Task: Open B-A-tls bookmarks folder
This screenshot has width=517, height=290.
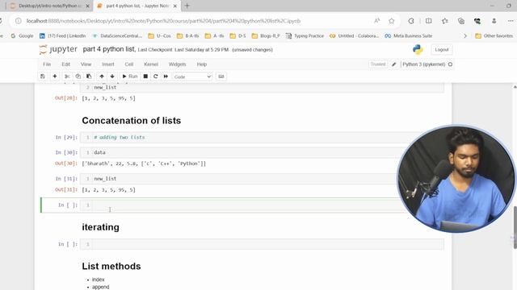Action: [x=188, y=35]
